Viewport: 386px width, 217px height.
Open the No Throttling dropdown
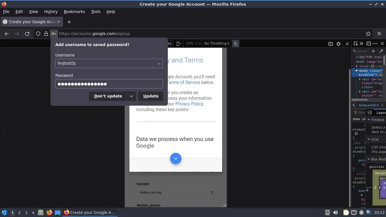coord(217,44)
